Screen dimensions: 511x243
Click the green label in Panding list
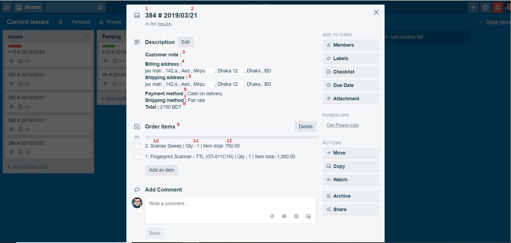pyautogui.click(x=109, y=46)
